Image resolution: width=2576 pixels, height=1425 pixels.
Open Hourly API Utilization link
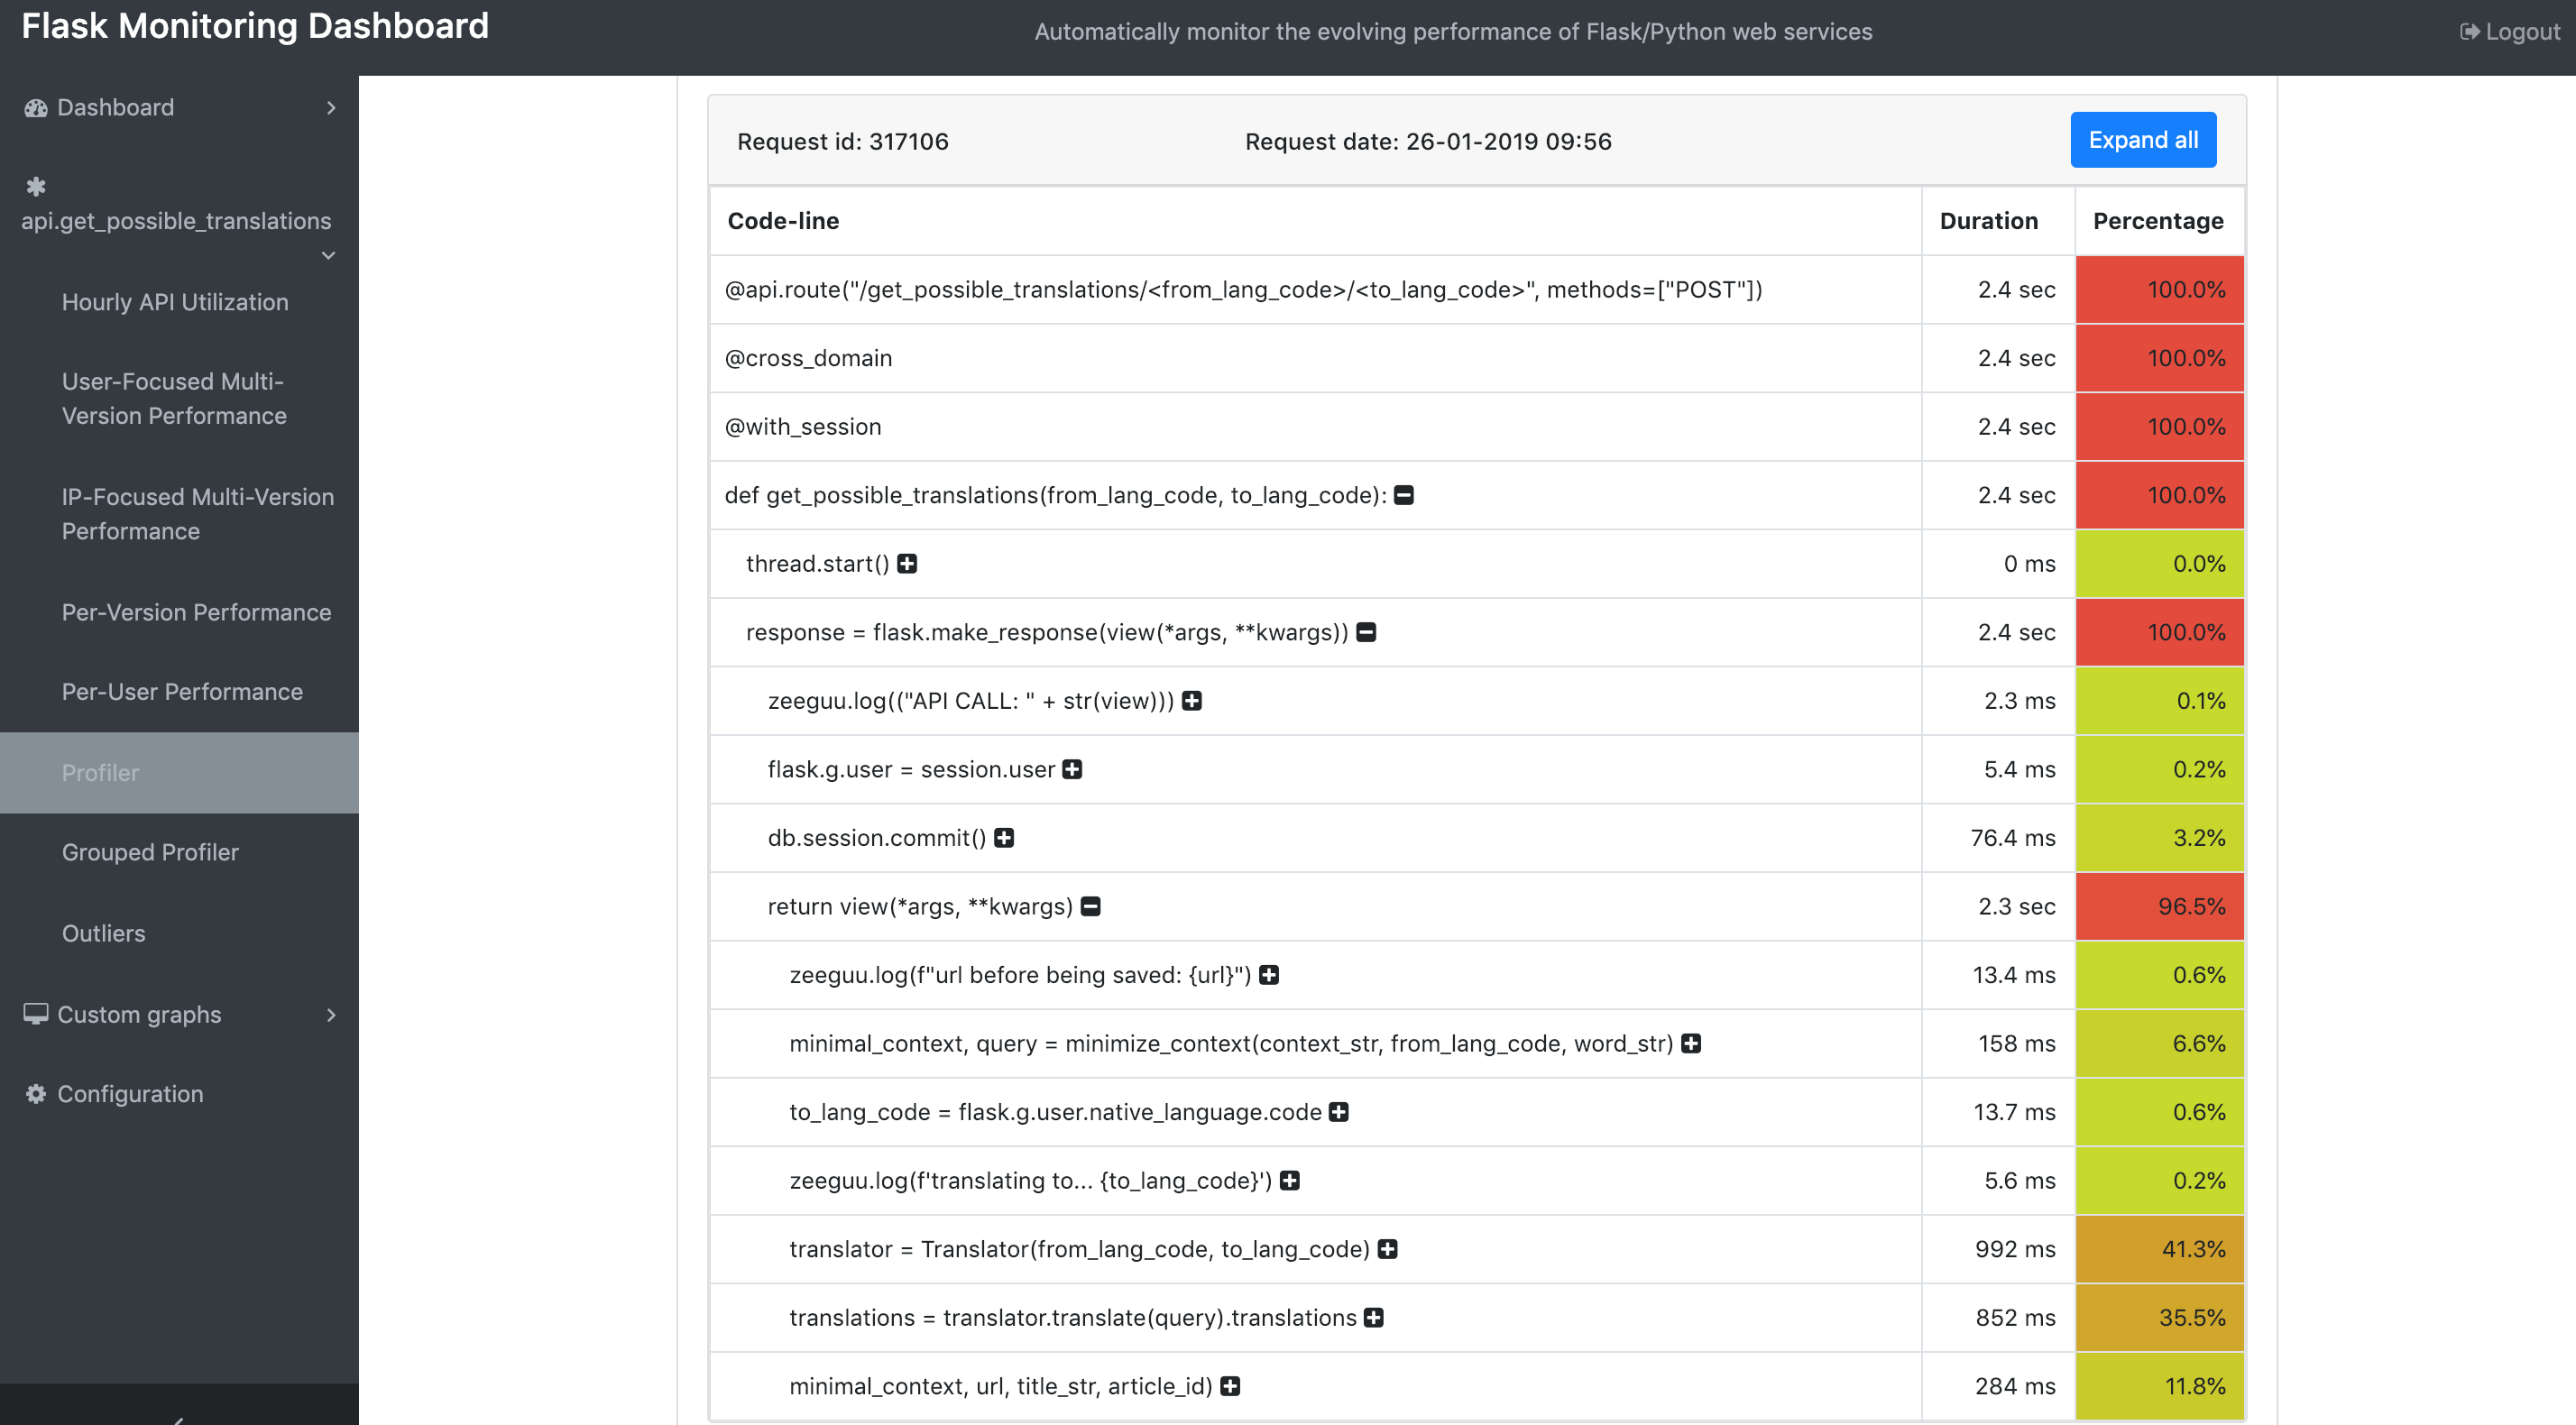175,302
